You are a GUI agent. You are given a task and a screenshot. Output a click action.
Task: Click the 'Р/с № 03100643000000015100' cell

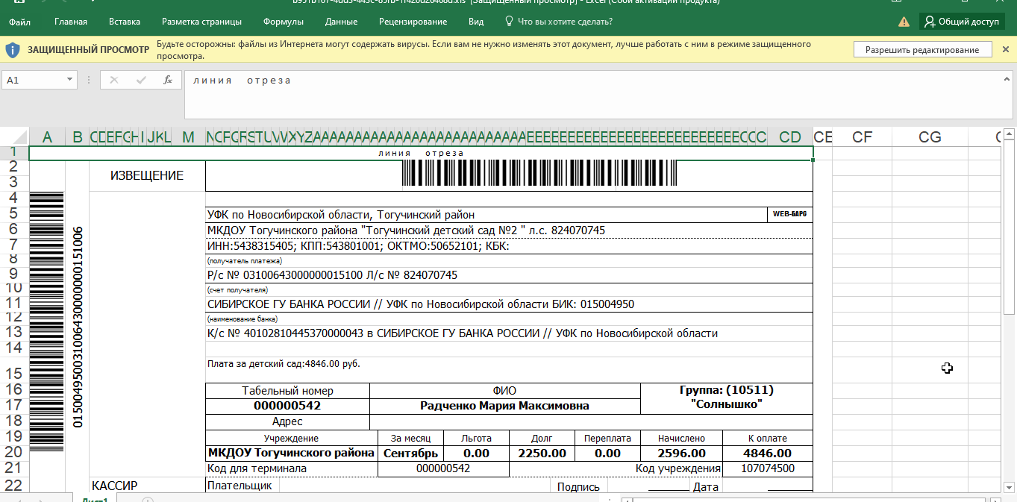pyautogui.click(x=509, y=275)
